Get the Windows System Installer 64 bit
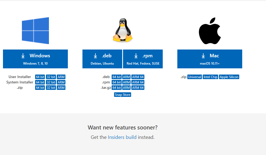The image size is (266, 155). click(x=40, y=82)
